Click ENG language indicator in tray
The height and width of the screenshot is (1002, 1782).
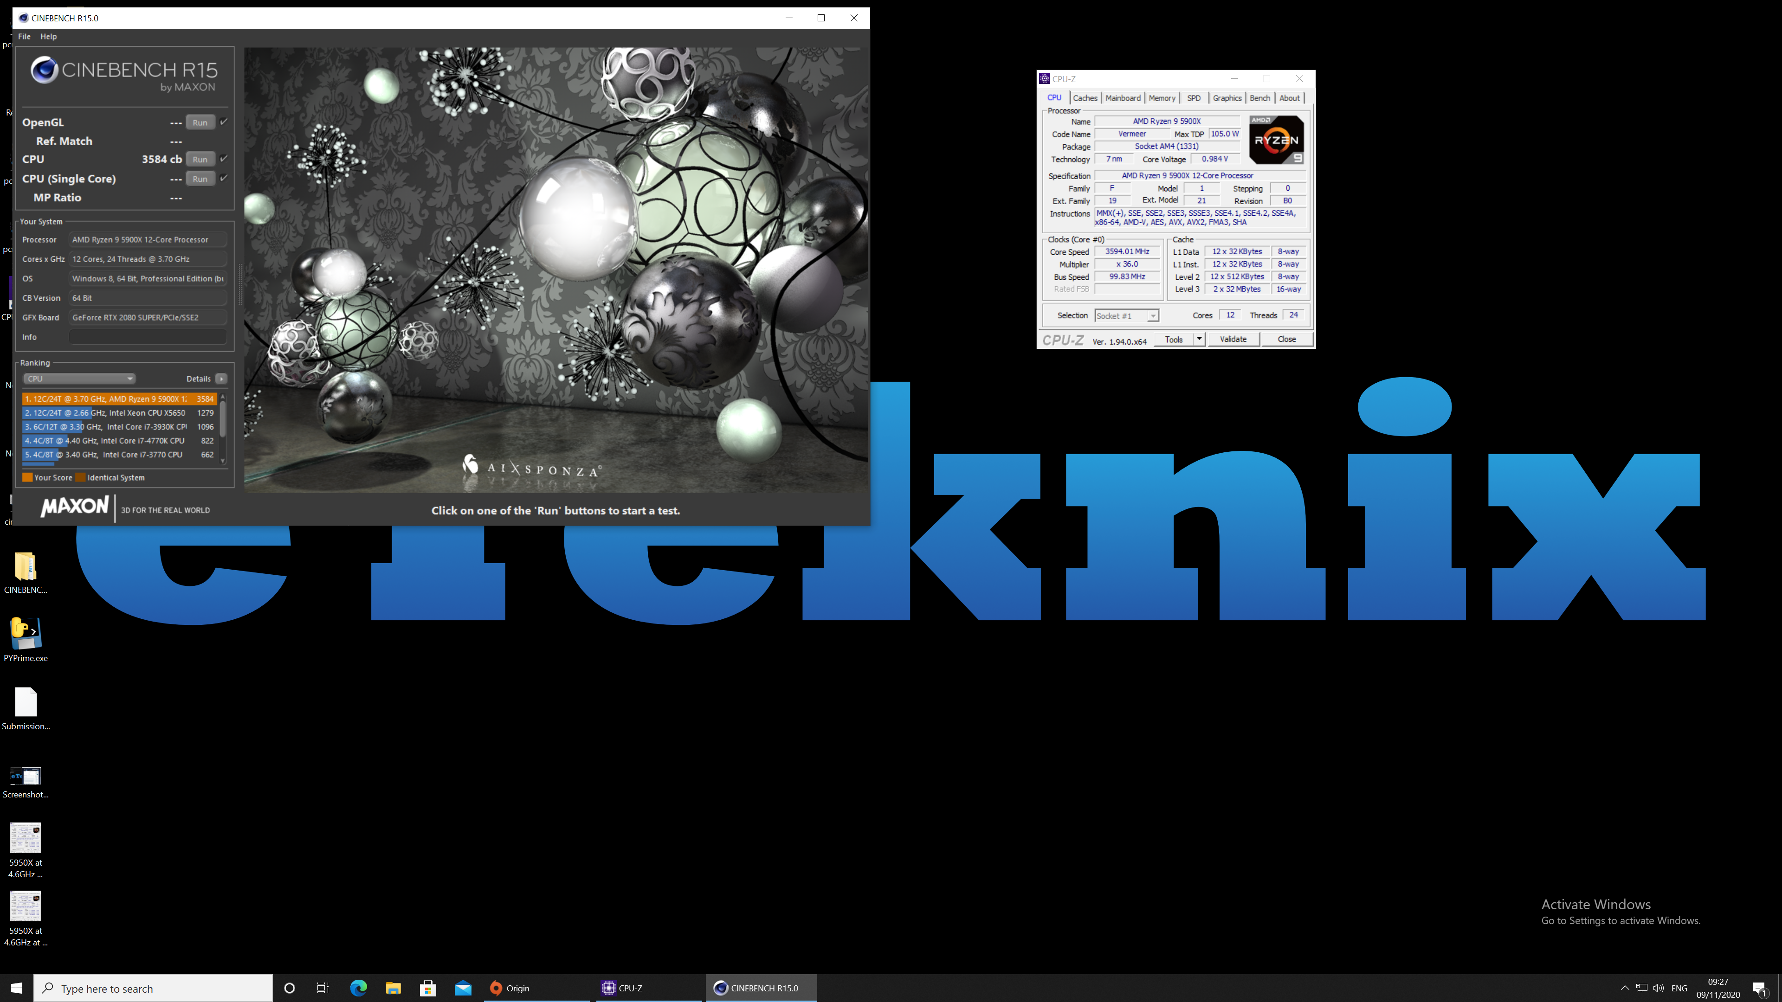[1679, 988]
